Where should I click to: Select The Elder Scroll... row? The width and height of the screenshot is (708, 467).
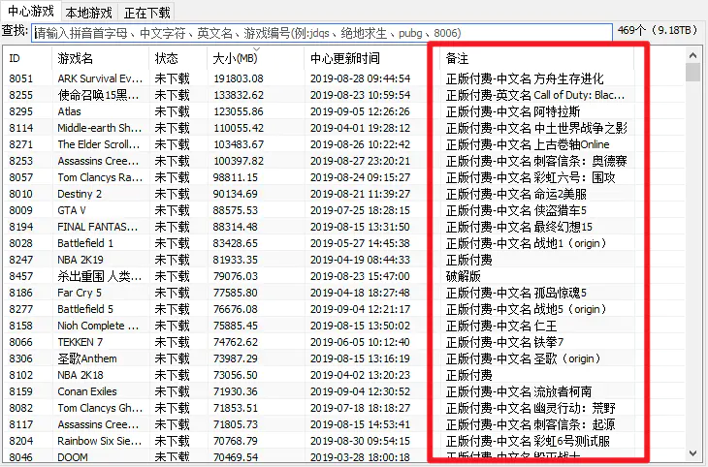tap(344, 144)
